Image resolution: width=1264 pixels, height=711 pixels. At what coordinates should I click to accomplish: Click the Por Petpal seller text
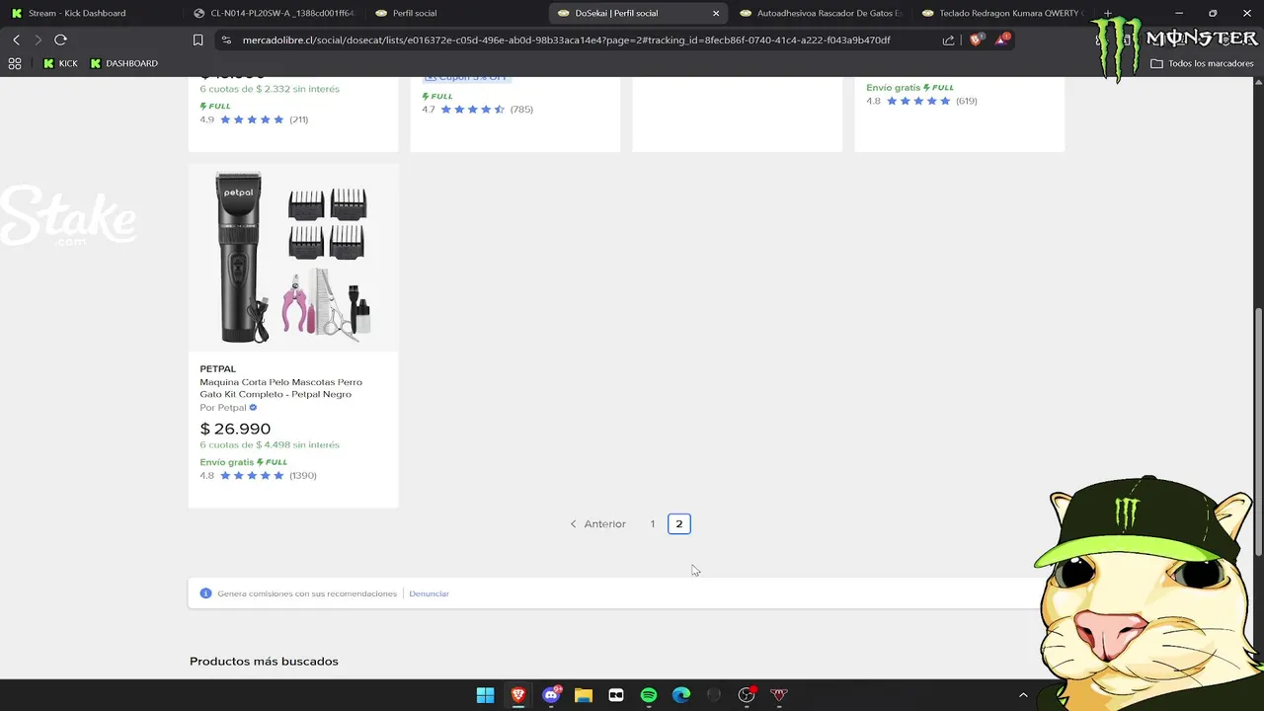pos(223,408)
